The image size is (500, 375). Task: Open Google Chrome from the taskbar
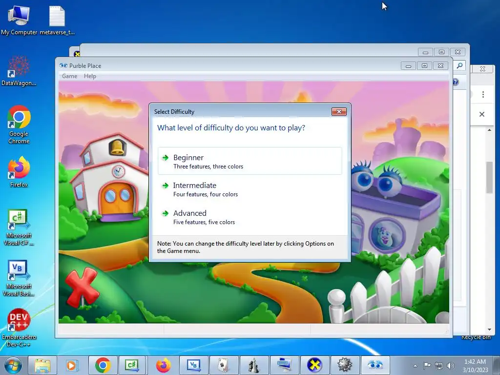(103, 365)
